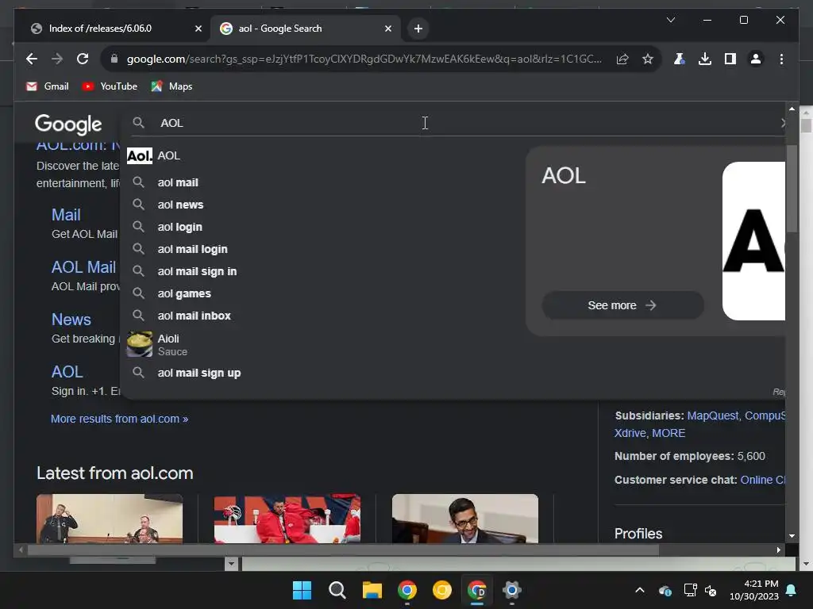Bookmark this tab with the star icon
This screenshot has height=609, width=813.
click(x=648, y=59)
